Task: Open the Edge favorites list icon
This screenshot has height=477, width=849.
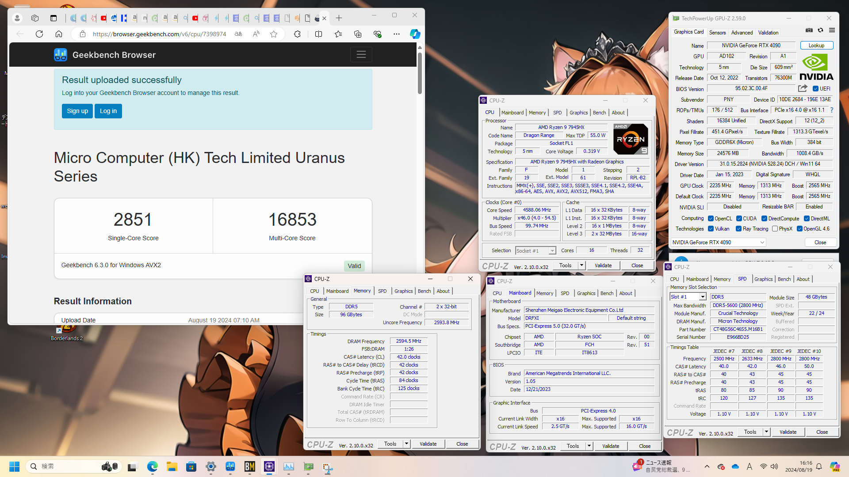Action: (338, 34)
